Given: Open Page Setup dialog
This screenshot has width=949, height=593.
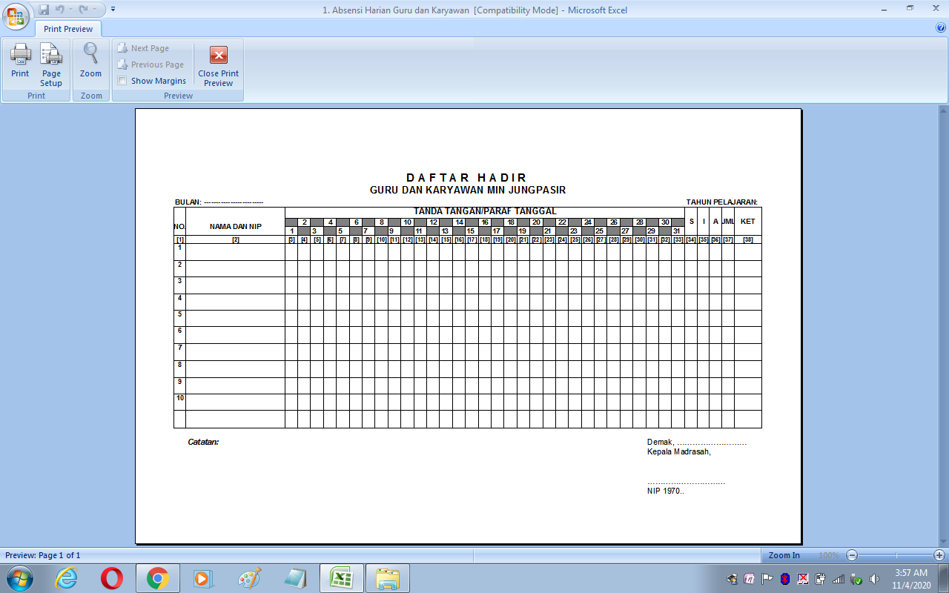Looking at the screenshot, I should 51,64.
